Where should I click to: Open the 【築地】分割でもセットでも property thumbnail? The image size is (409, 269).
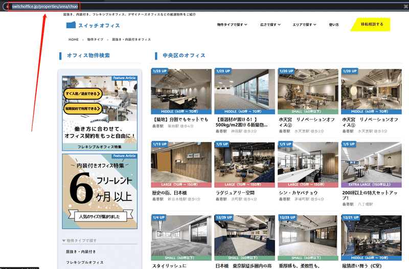181,92
